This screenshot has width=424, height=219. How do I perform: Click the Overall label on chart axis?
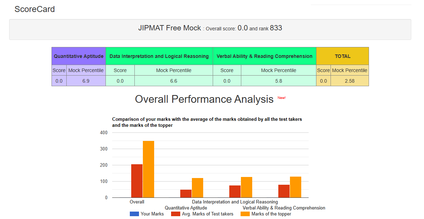click(137, 202)
